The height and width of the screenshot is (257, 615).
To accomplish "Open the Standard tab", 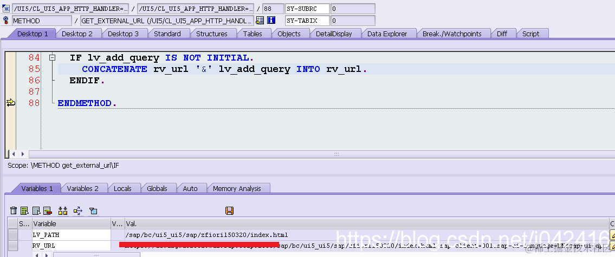I will pos(167,34).
